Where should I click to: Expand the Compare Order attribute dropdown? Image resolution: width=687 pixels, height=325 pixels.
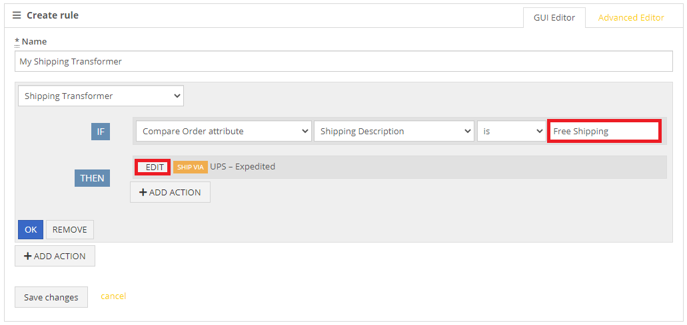[x=224, y=131]
